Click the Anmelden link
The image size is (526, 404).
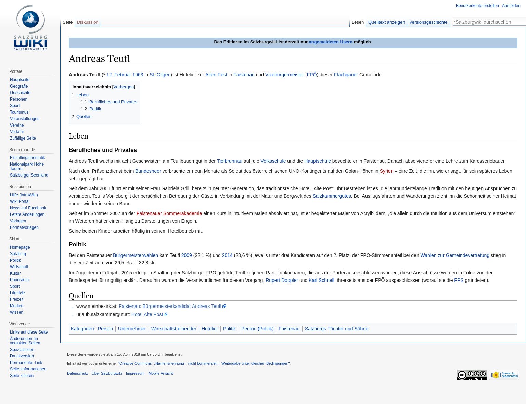(x=511, y=6)
